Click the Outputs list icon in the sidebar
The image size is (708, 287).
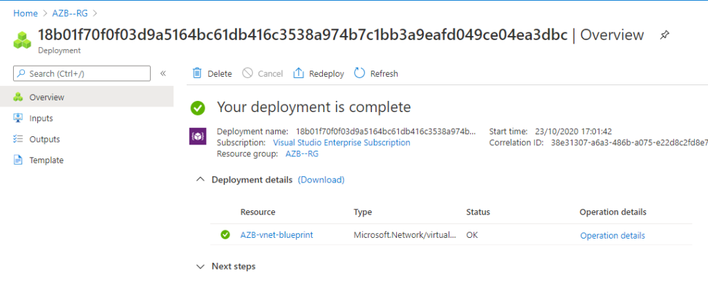[18, 139]
